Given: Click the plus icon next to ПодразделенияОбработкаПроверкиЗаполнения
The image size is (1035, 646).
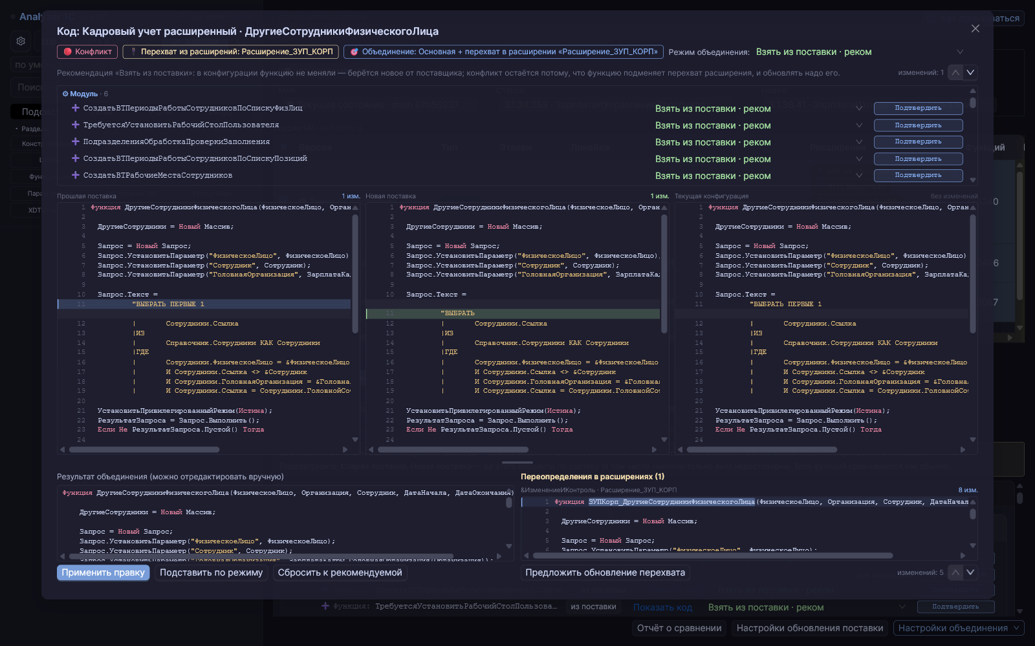Looking at the screenshot, I should (76, 141).
